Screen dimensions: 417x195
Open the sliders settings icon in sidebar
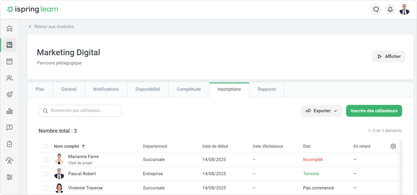(x=9, y=177)
